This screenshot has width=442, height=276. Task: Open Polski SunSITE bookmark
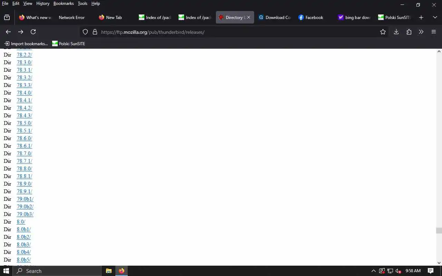[x=69, y=43]
